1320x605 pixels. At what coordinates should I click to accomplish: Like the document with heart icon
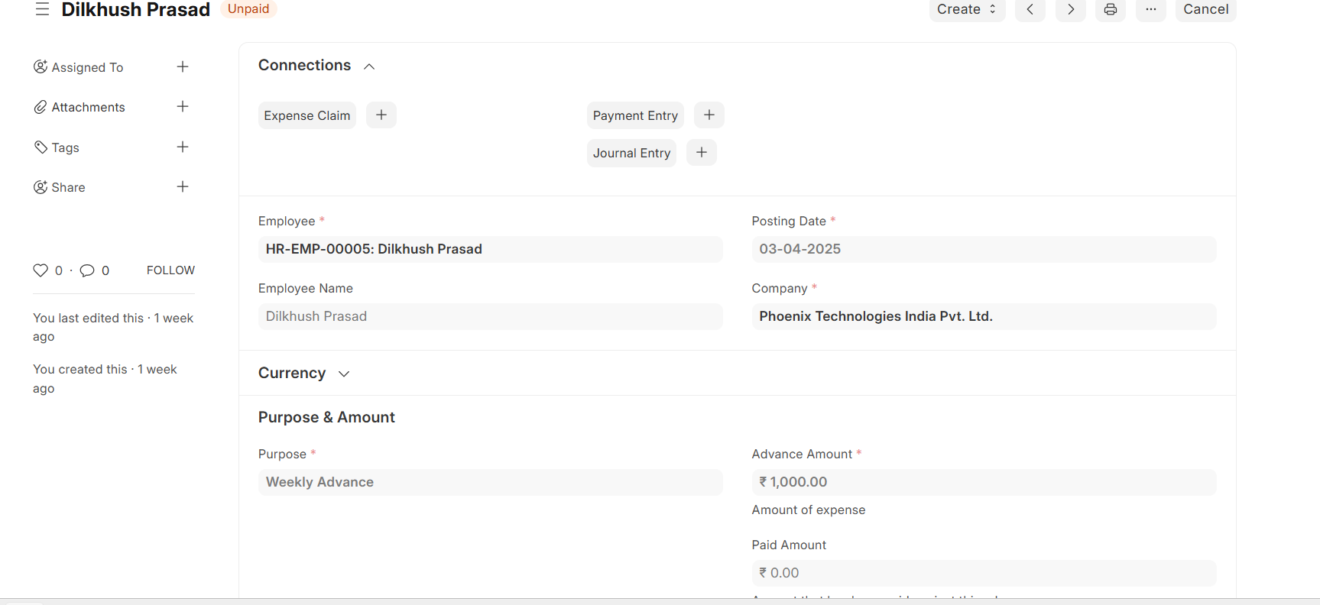tap(41, 270)
